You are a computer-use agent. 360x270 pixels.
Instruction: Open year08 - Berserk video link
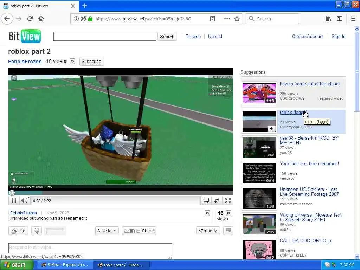click(309, 140)
